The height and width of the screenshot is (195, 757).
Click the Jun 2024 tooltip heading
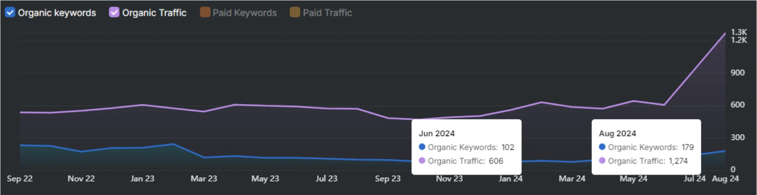click(x=437, y=133)
